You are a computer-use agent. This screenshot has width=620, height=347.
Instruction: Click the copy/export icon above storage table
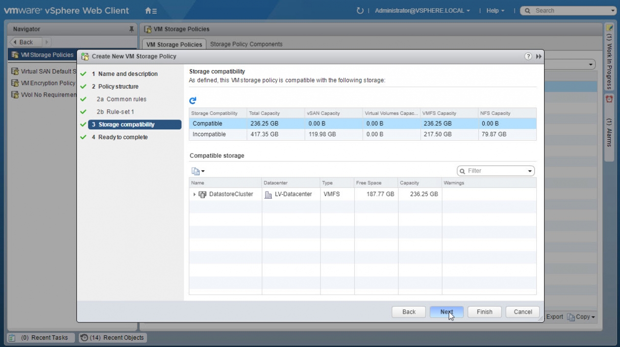click(198, 171)
